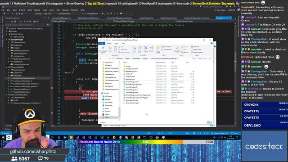The image size is (288, 162).
Task: Toggle breakpoint at line 81 margin
Action: tap(52, 113)
